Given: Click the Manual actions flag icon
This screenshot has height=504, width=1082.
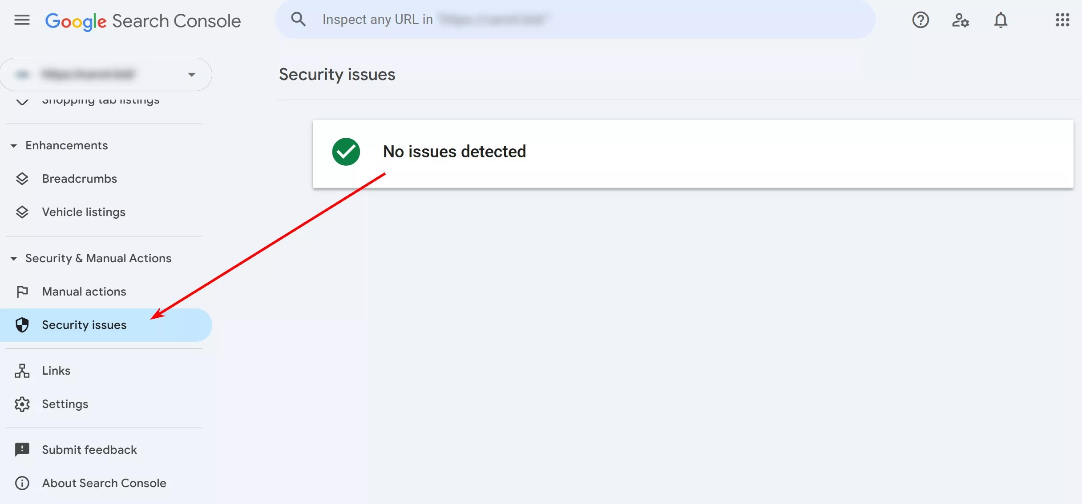Looking at the screenshot, I should coord(22,292).
